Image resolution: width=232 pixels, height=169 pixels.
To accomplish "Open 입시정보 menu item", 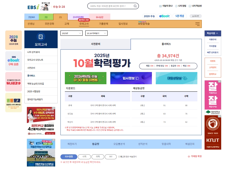I will click(x=123, y=24).
